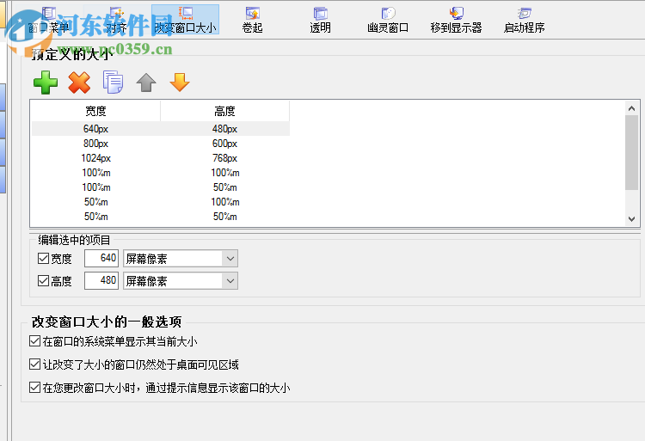Open the 移到显示器 tab
This screenshot has width=645, height=441.
pos(456,20)
